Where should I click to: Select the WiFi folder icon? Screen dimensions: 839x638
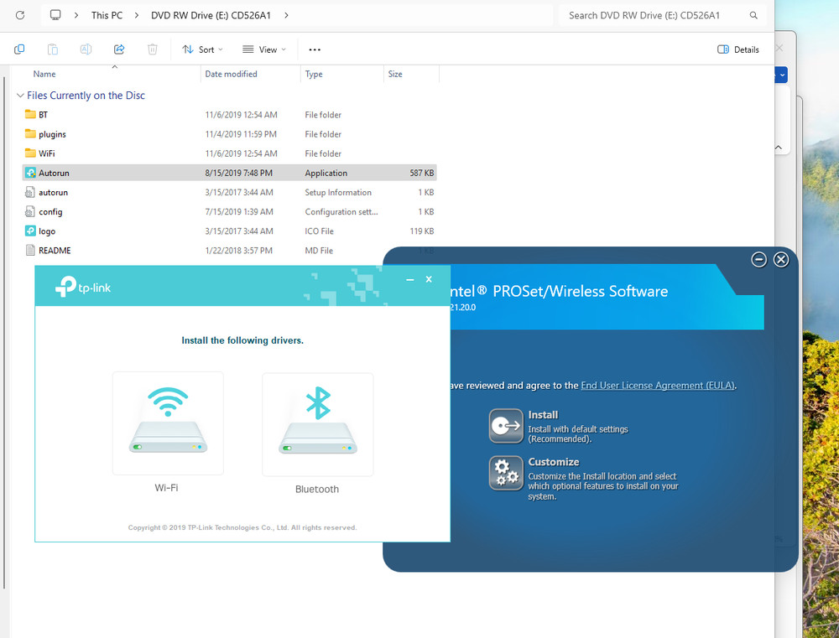coord(30,153)
